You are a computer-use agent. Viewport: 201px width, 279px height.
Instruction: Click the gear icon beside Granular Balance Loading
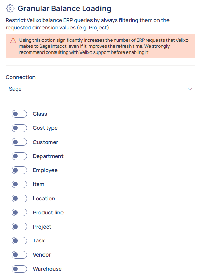pyautogui.click(x=10, y=9)
